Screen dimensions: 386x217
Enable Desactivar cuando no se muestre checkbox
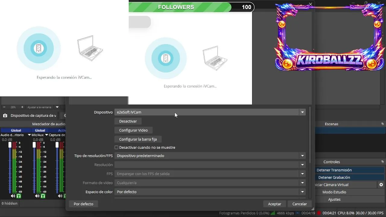point(116,147)
